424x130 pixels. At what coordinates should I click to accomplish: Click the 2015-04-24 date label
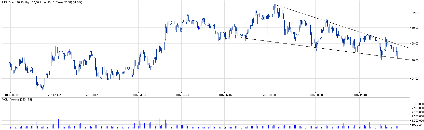[x=182, y=95]
